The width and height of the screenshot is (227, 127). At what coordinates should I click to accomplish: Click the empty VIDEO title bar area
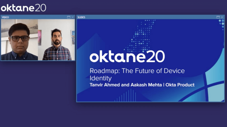pyautogui.click(x=37, y=17)
